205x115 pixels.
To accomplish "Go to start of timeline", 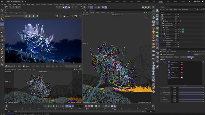I will point(45,106).
